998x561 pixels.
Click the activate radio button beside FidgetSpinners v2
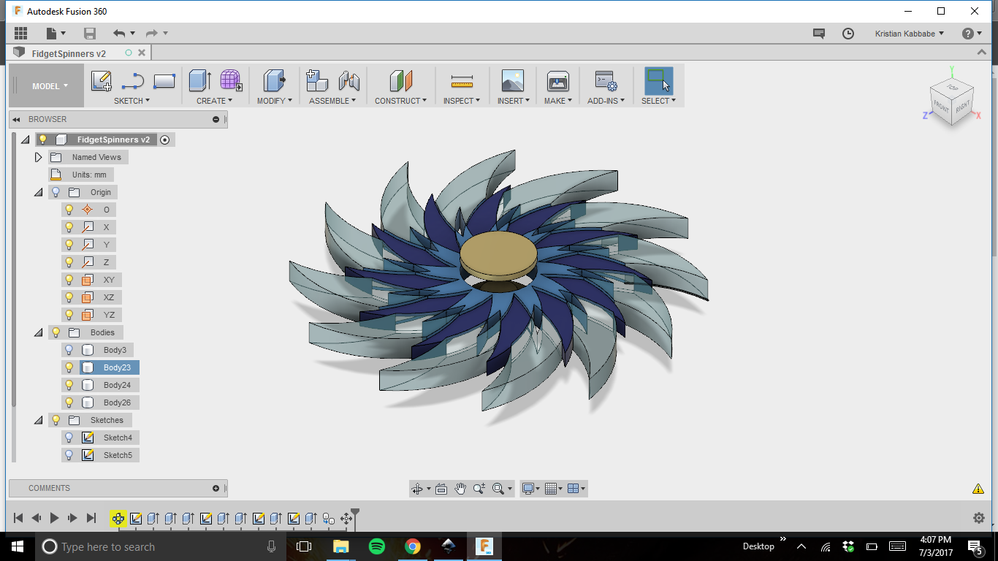coord(165,140)
